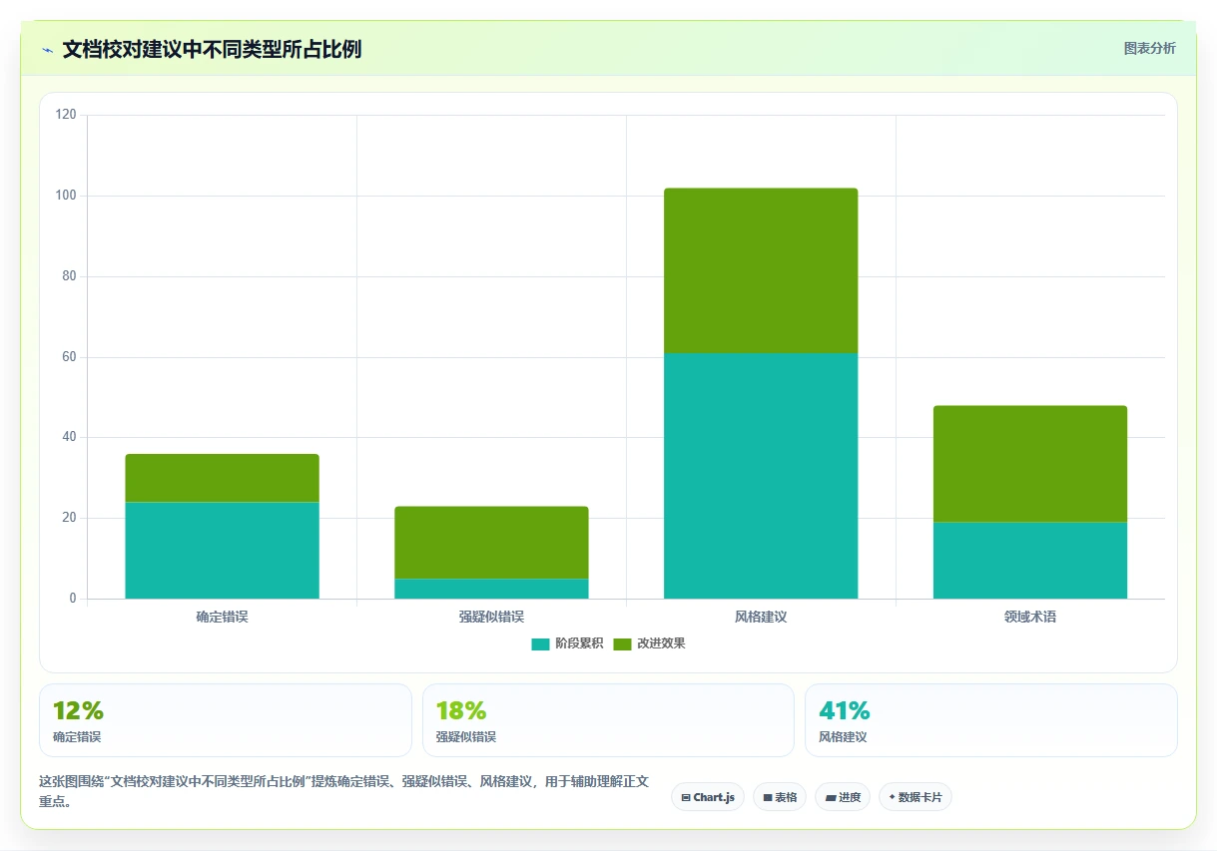Click the 图表分析 label in the header

pyautogui.click(x=1149, y=48)
